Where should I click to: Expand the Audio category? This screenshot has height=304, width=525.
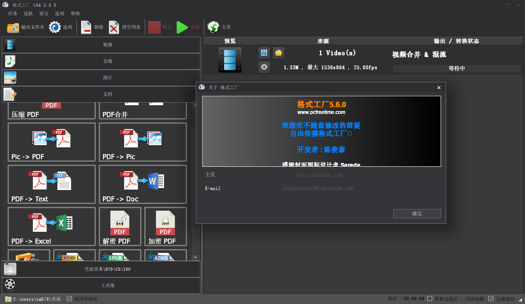click(x=101, y=61)
